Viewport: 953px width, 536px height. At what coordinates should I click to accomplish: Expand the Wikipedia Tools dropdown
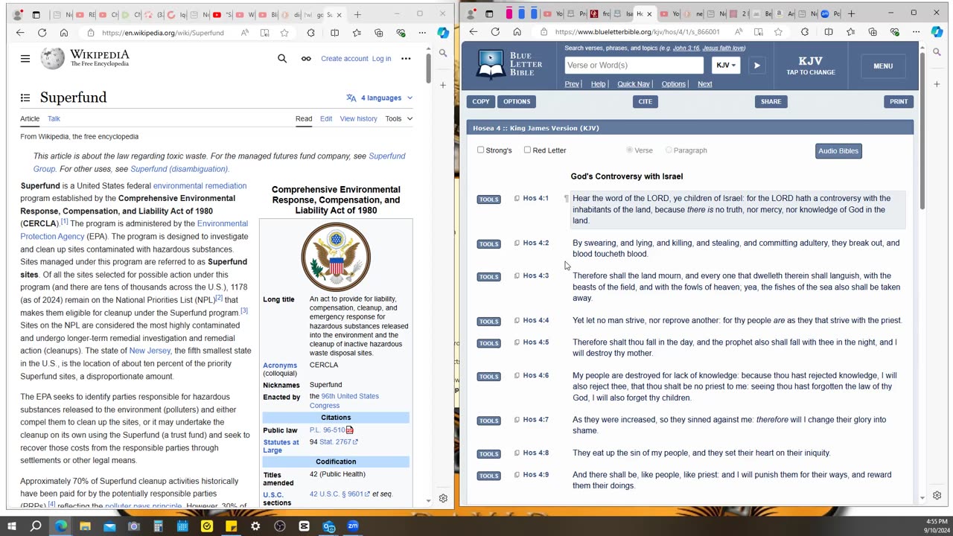coord(398,118)
